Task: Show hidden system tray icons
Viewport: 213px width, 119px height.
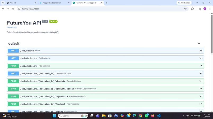Action: tap(183, 116)
